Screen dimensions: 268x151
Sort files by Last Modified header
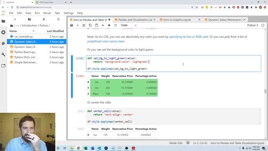point(55,31)
